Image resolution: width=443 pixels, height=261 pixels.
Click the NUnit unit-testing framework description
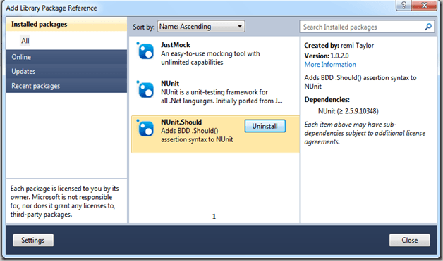[x=221, y=96]
